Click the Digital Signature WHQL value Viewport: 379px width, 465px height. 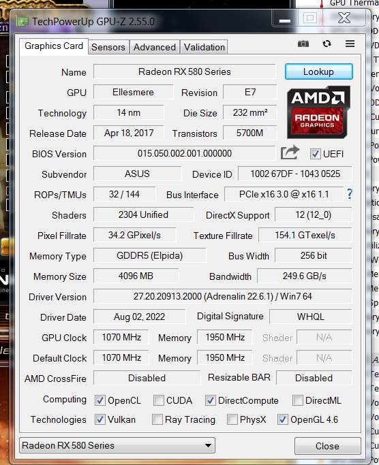pos(311,317)
